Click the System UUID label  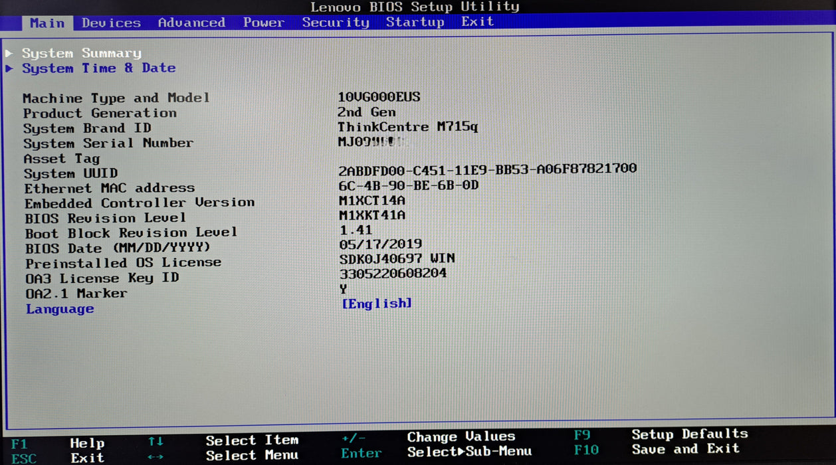(x=70, y=174)
